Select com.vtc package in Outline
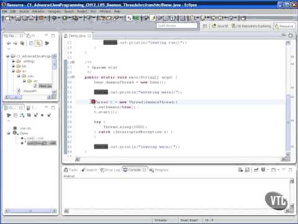The width and height of the screenshot is (298, 224). [x=22, y=128]
